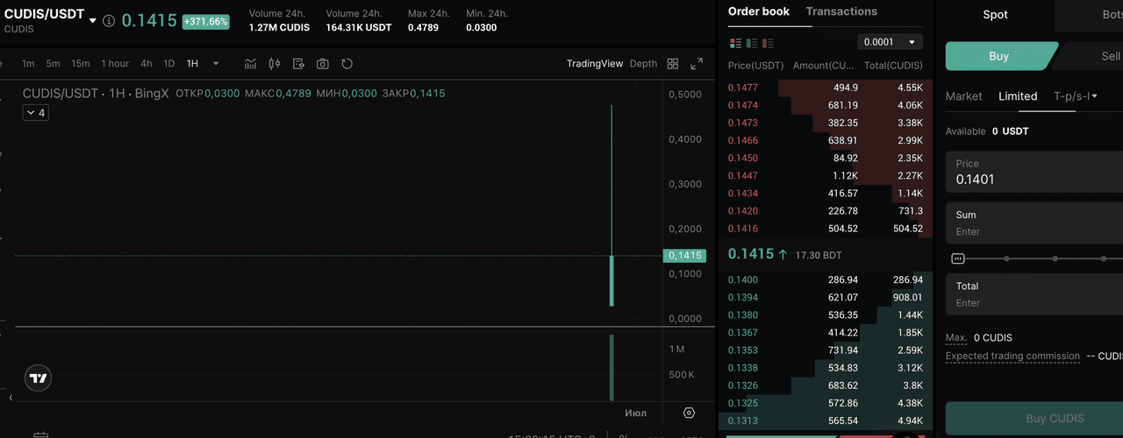Select the 15m timeframe
This screenshot has width=1123, height=438.
[81, 64]
